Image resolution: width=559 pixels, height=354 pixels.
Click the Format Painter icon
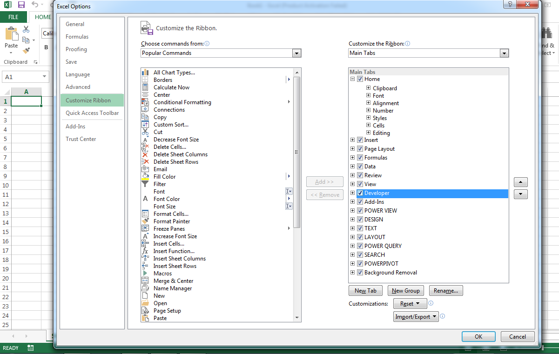pyautogui.click(x=144, y=221)
